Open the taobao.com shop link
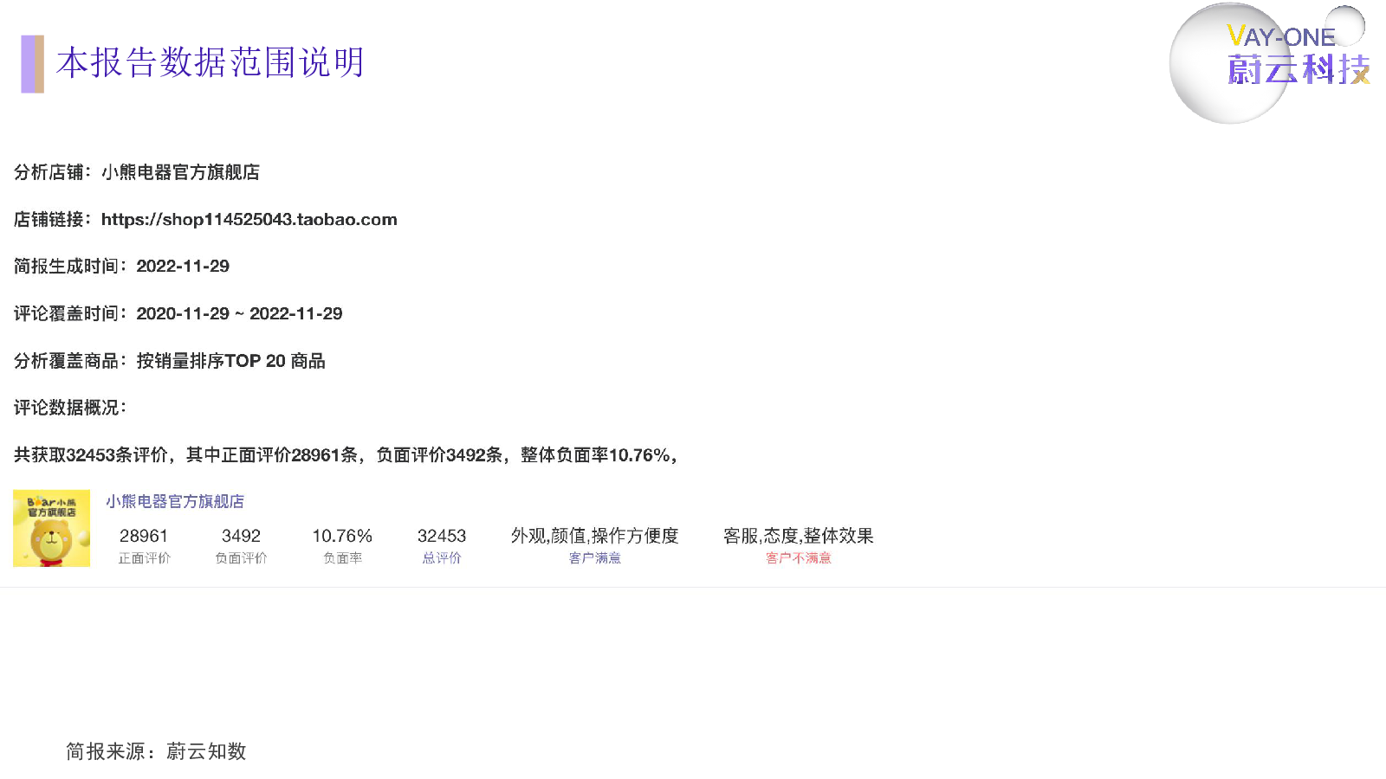Image resolution: width=1386 pixels, height=779 pixels. point(249,220)
